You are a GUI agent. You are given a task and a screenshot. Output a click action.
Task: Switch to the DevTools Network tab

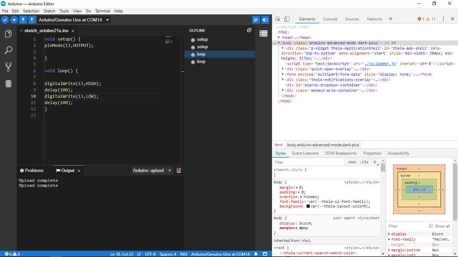(x=375, y=19)
